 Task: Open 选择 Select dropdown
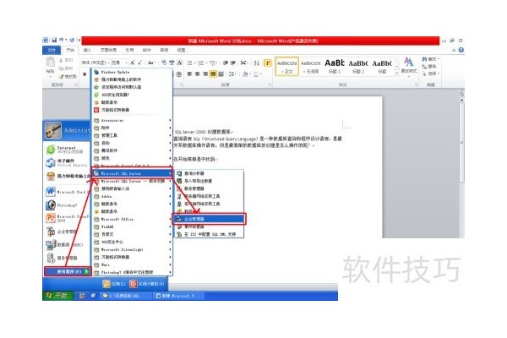click(431, 74)
